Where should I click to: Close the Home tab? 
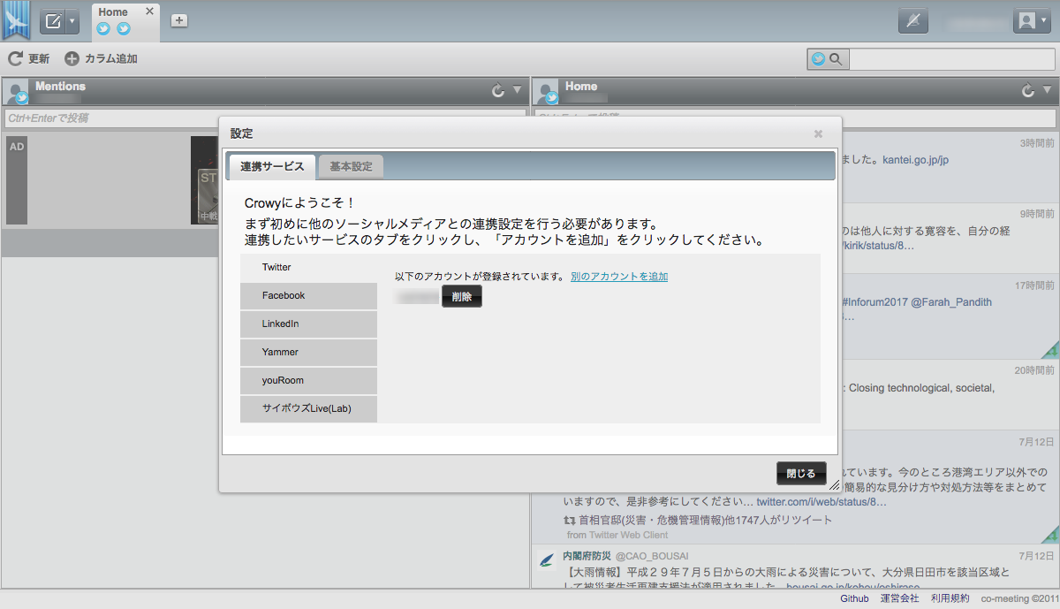tap(149, 11)
